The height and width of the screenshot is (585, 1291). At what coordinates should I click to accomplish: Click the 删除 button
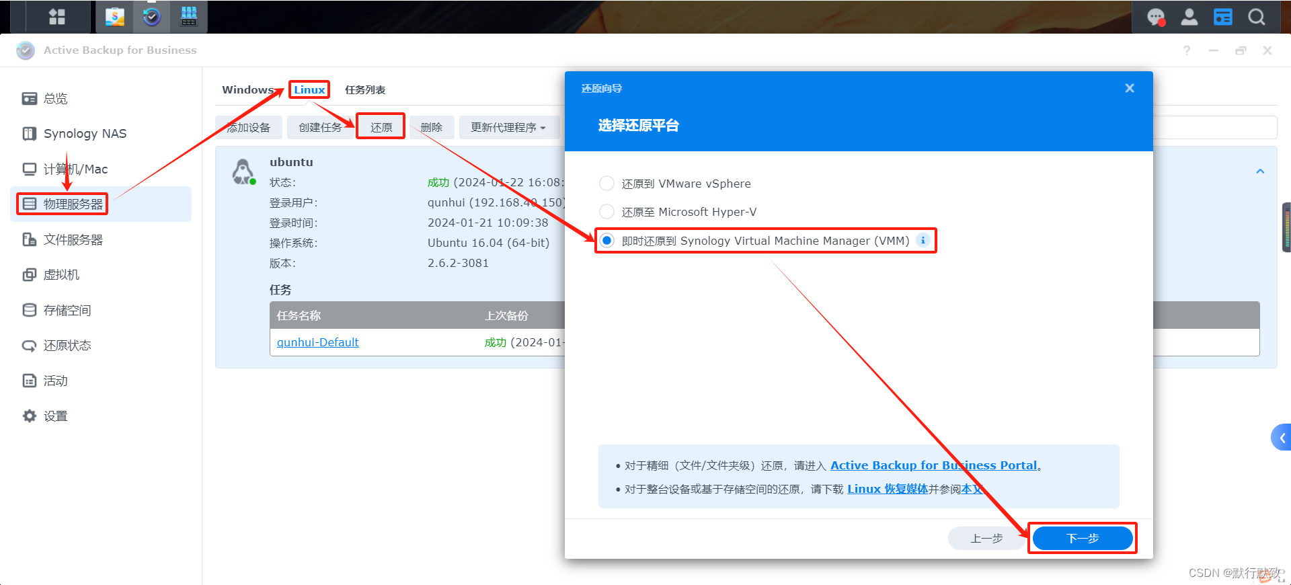(x=432, y=127)
